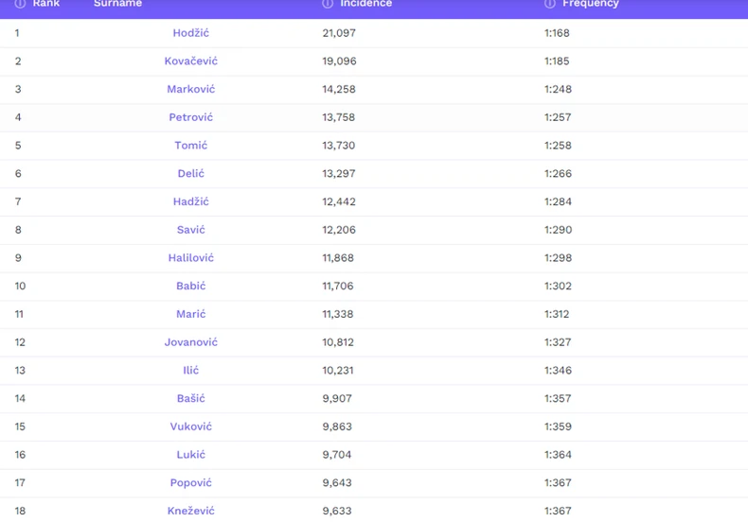Open Jovanović surname details

pyautogui.click(x=191, y=342)
